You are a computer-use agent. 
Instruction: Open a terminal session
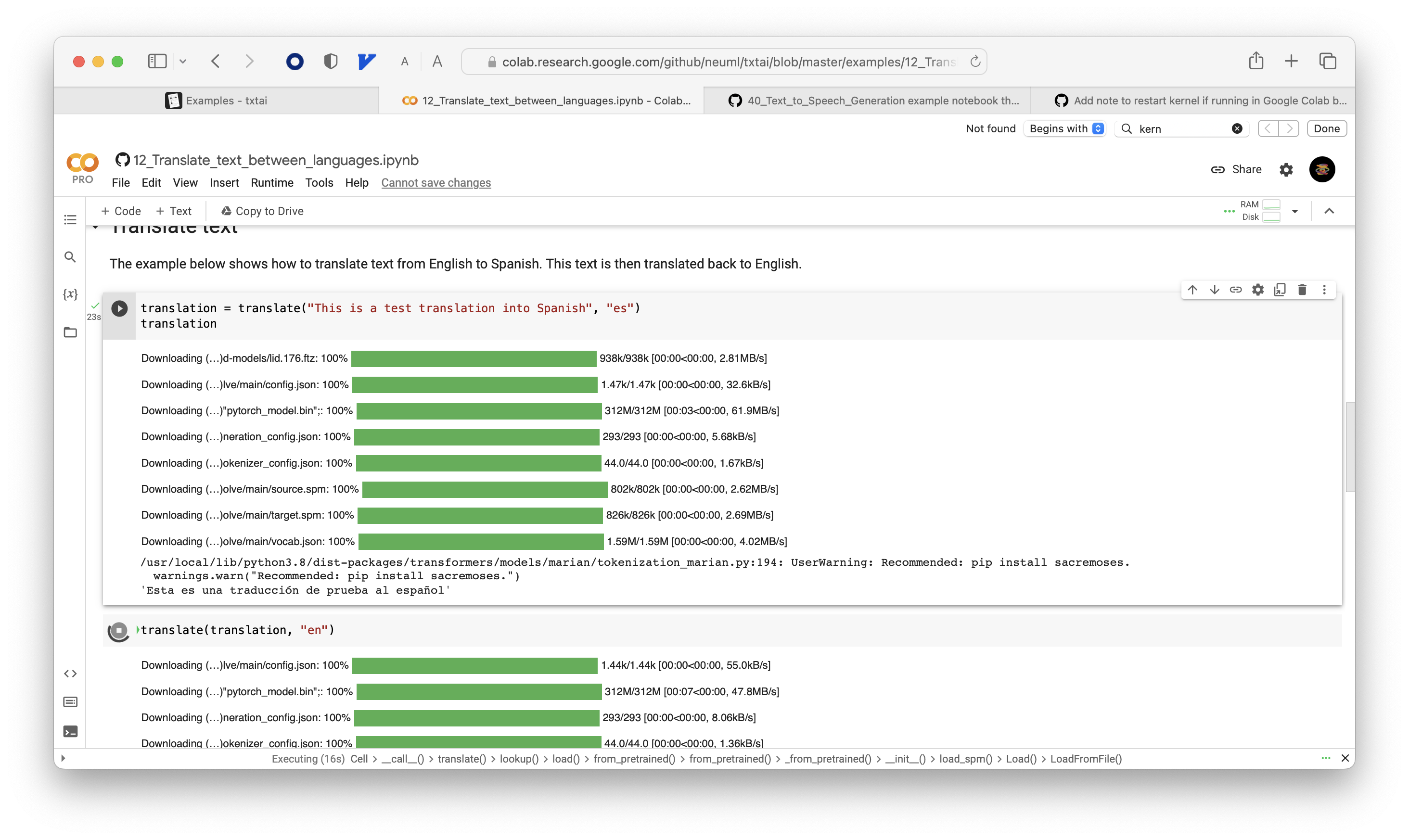coord(71,731)
